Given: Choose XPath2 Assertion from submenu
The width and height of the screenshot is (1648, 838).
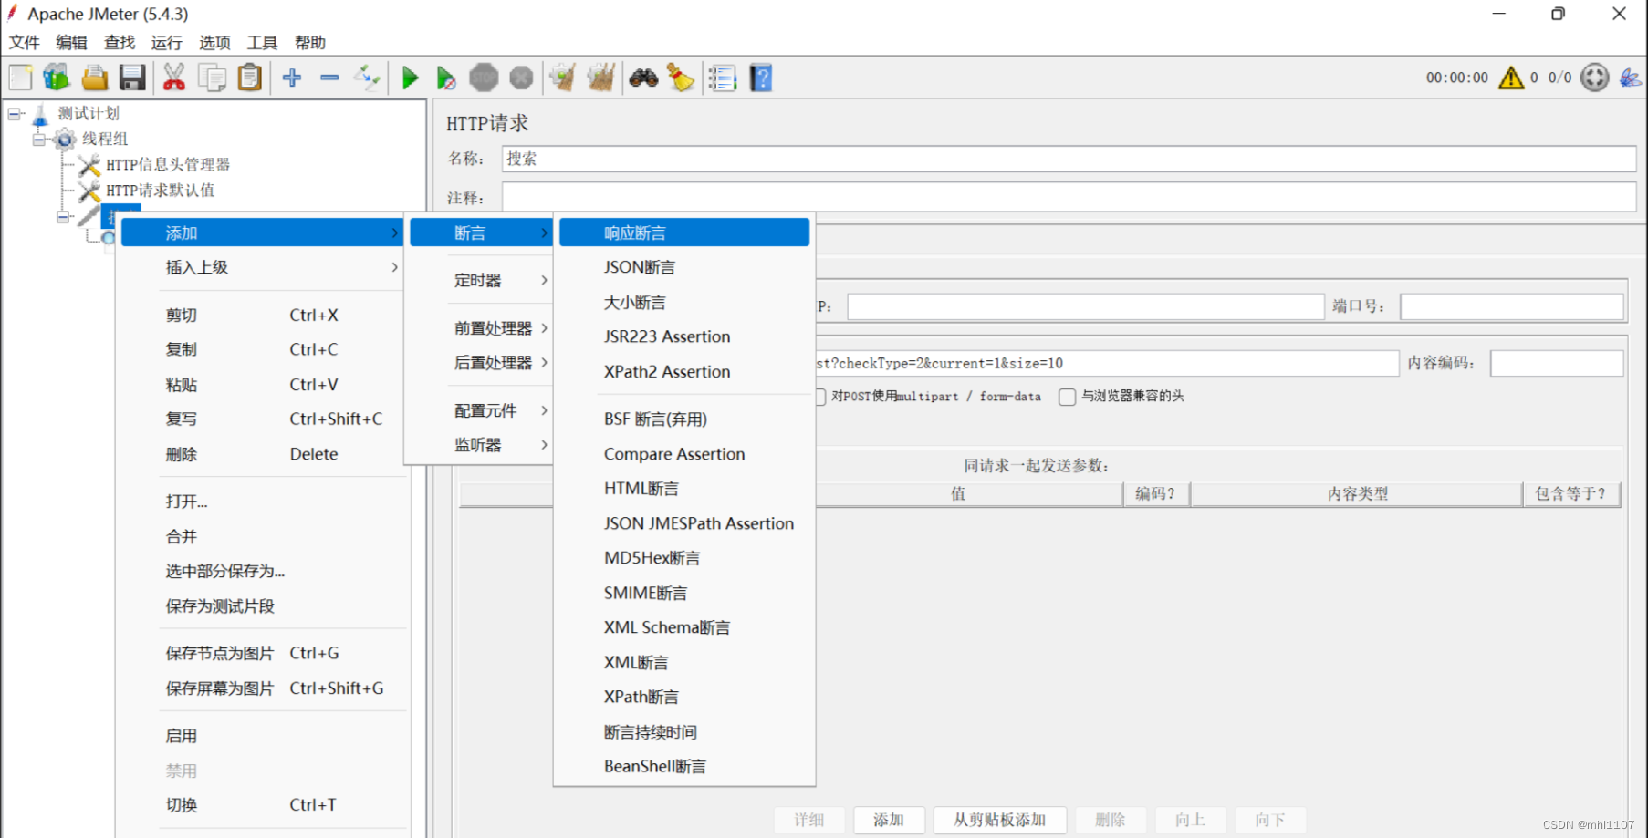Looking at the screenshot, I should pos(684,371).
